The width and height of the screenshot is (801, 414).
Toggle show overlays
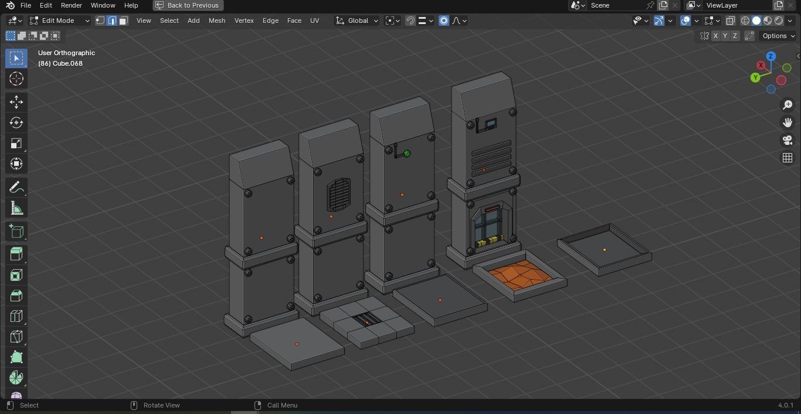[685, 21]
